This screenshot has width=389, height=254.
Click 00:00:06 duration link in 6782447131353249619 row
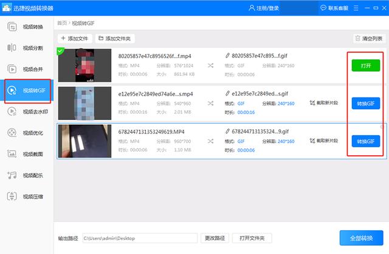pos(246,150)
